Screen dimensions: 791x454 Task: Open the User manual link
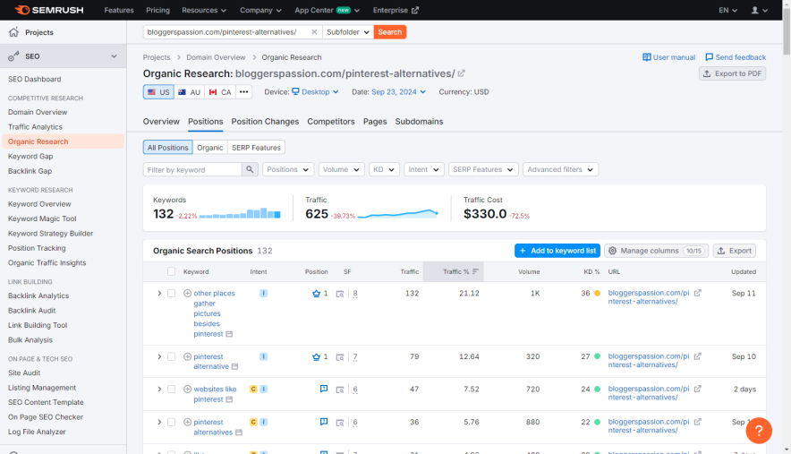tap(669, 57)
